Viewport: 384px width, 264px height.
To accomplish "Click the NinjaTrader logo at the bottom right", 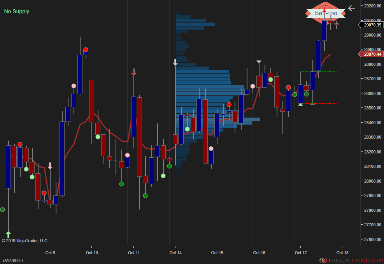I will coord(351,260).
